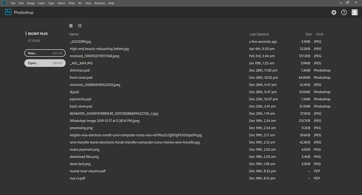Click the Photoshop Ps logo in header
Viewport: 362px width, 195px height.
8,12
